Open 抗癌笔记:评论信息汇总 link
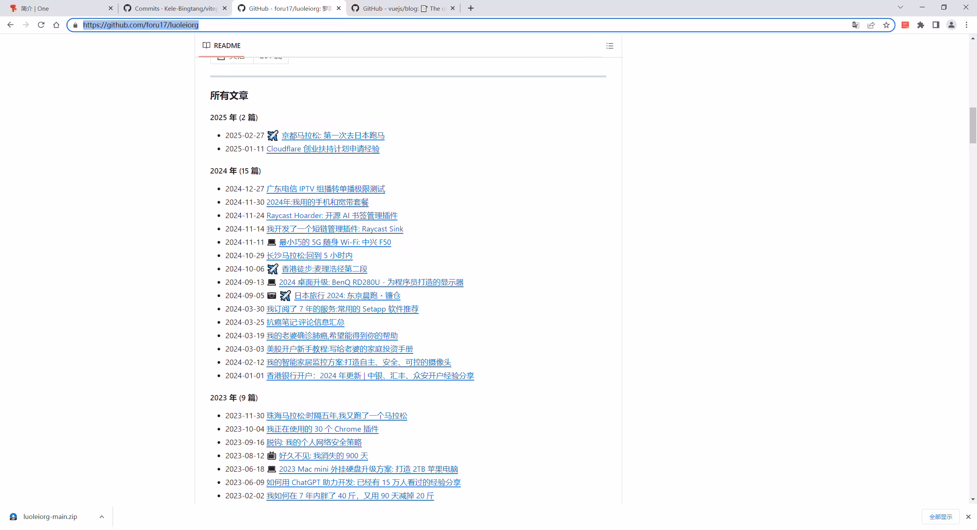 305,322
